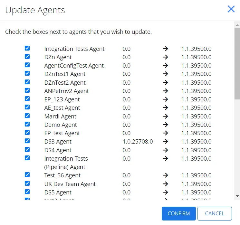Click the 'Mardi Agent' name
The height and width of the screenshot is (225, 240).
coord(60,117)
